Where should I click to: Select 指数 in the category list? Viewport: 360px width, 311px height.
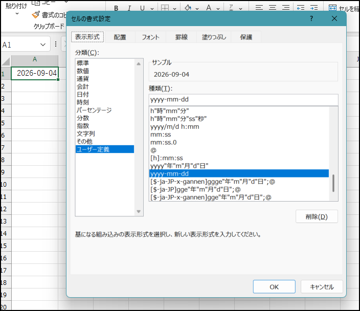105,126
